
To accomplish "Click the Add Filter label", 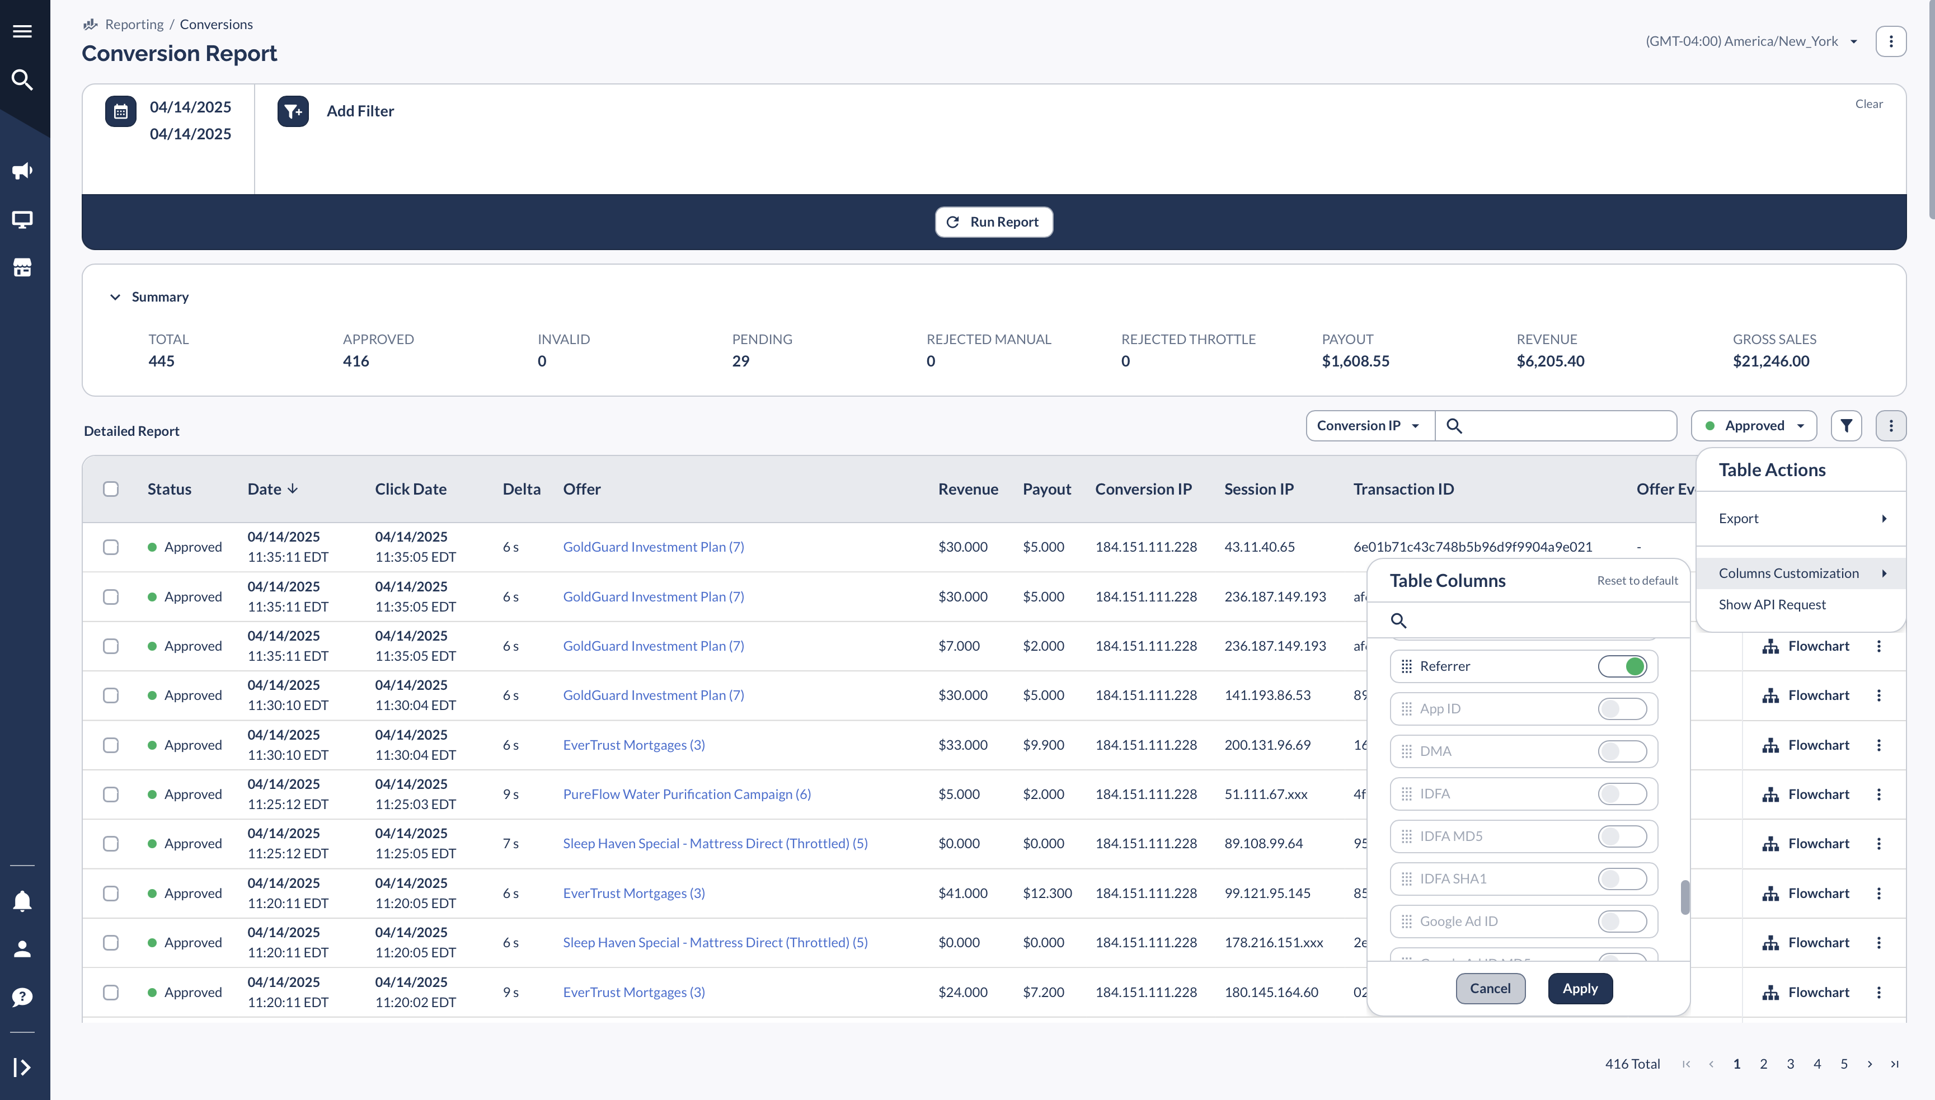I will pyautogui.click(x=360, y=111).
